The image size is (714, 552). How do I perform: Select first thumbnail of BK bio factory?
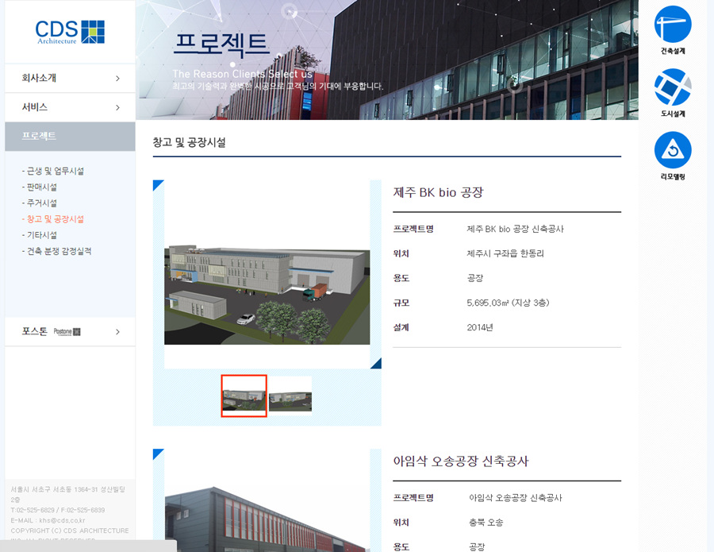(244, 396)
